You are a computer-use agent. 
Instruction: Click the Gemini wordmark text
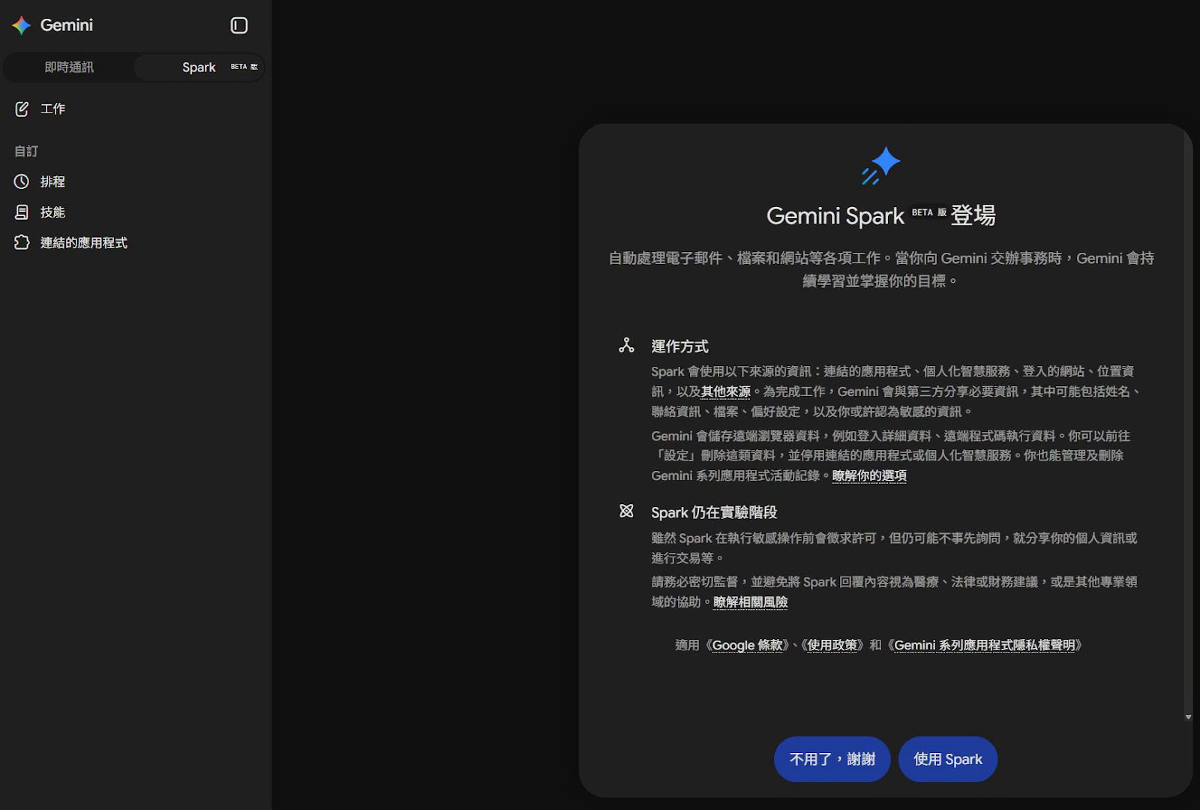67,25
